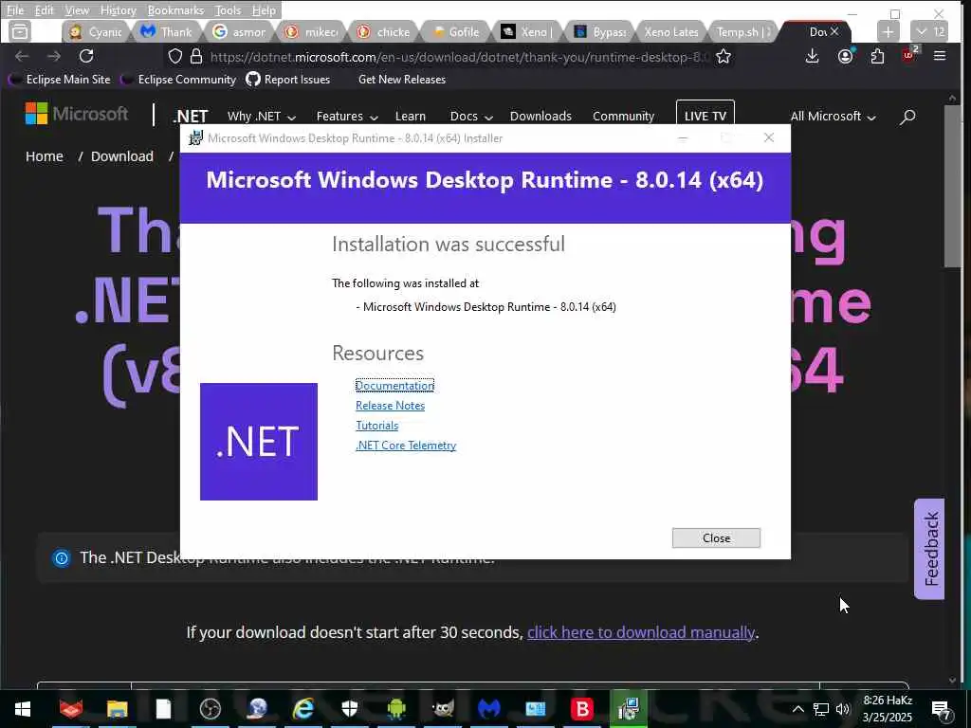Open Internet Explorer from taskbar
This screenshot has width=971, height=728.
click(x=303, y=709)
